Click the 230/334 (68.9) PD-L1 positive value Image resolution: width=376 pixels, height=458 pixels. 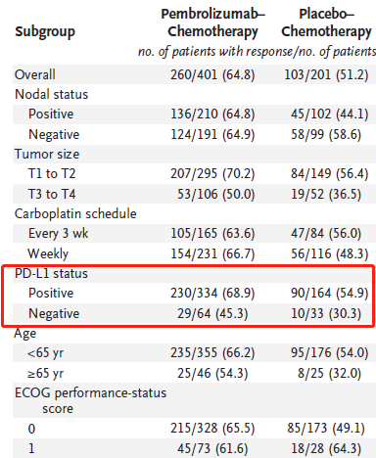click(212, 293)
